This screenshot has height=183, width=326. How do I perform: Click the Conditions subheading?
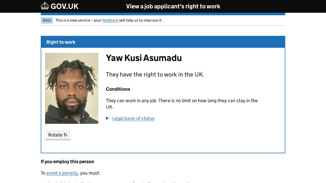click(118, 89)
